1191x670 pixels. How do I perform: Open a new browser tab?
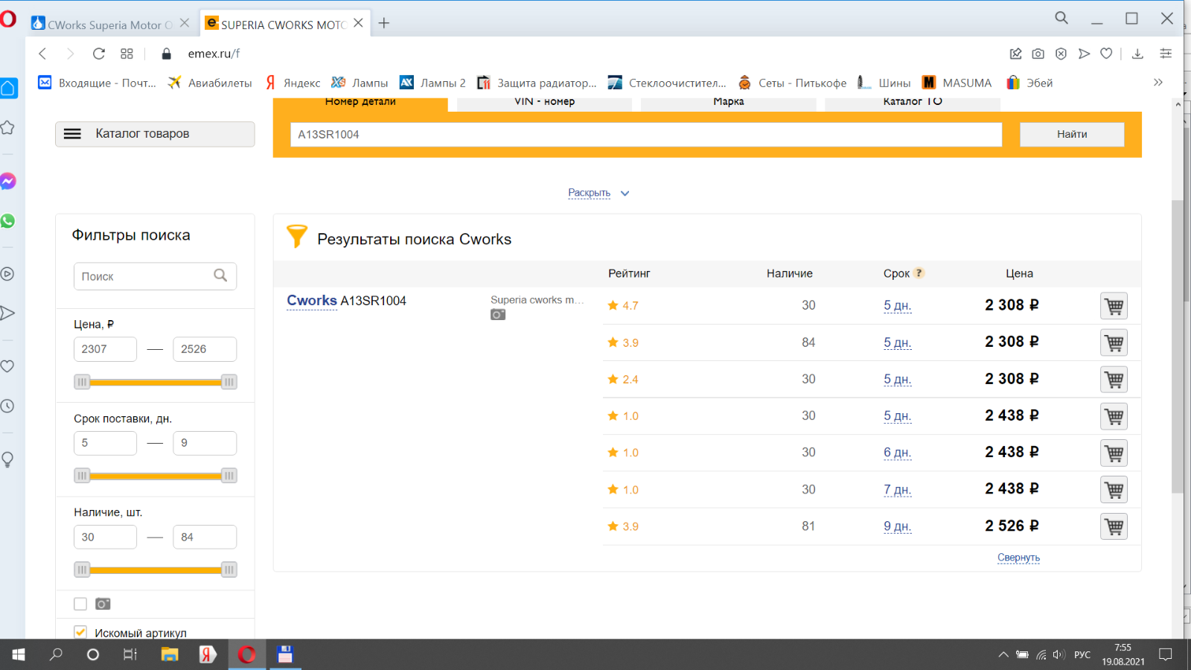[383, 23]
